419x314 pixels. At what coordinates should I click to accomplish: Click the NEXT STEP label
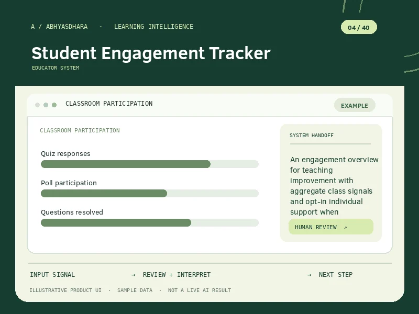tap(336, 274)
